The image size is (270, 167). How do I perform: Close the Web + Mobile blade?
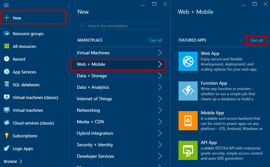point(266,4)
